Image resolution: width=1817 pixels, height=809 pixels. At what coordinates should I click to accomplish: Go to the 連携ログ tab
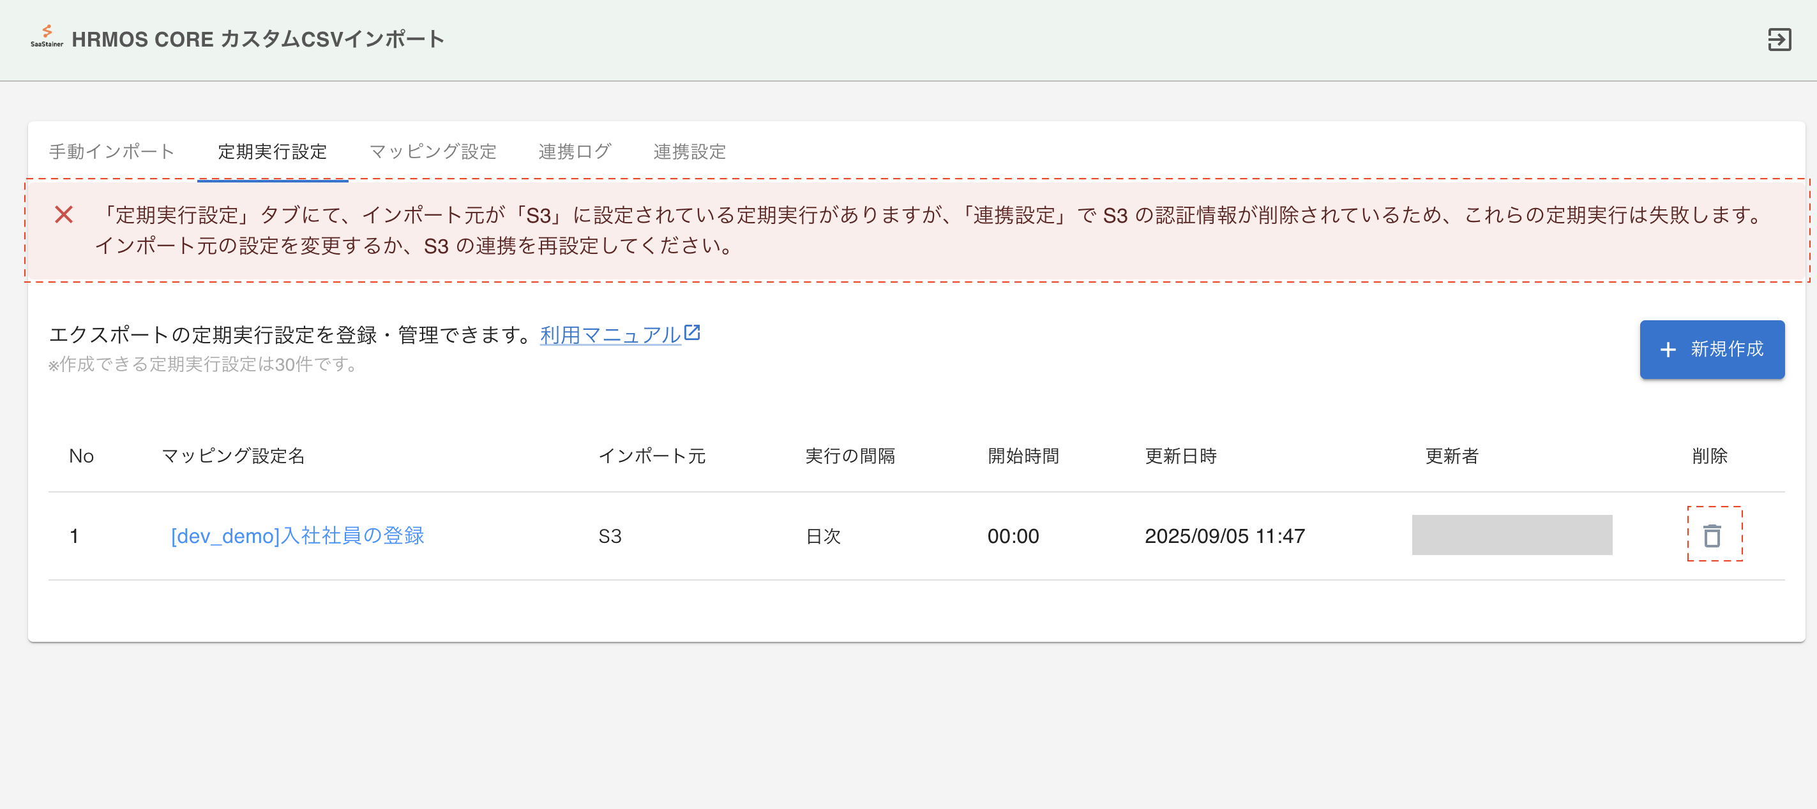574,151
